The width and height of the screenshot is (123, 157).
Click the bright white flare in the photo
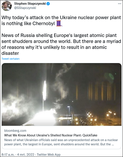coord(45,91)
